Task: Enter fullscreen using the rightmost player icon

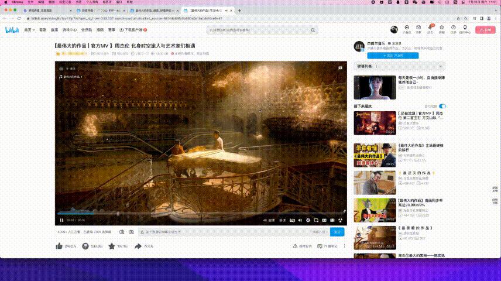Action: click(x=341, y=220)
